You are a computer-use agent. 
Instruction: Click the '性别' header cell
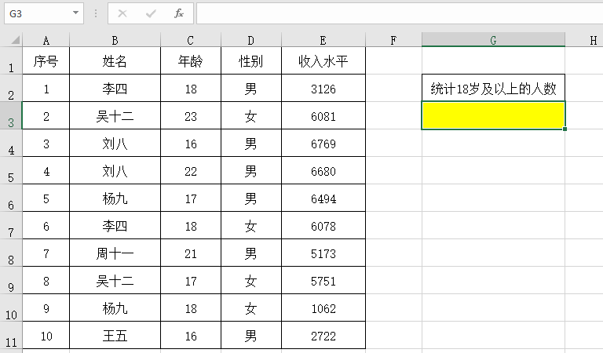(x=251, y=60)
